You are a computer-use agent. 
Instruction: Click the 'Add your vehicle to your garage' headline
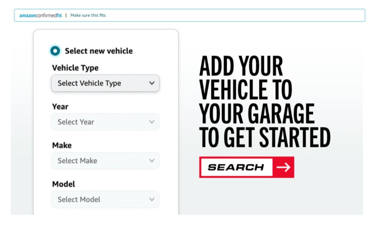pyautogui.click(x=264, y=102)
